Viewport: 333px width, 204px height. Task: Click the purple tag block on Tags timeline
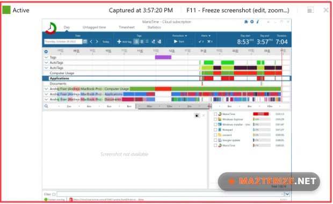pos(163,57)
